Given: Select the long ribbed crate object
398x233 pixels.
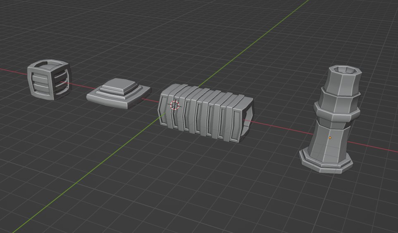Looking at the screenshot, I should click(205, 113).
